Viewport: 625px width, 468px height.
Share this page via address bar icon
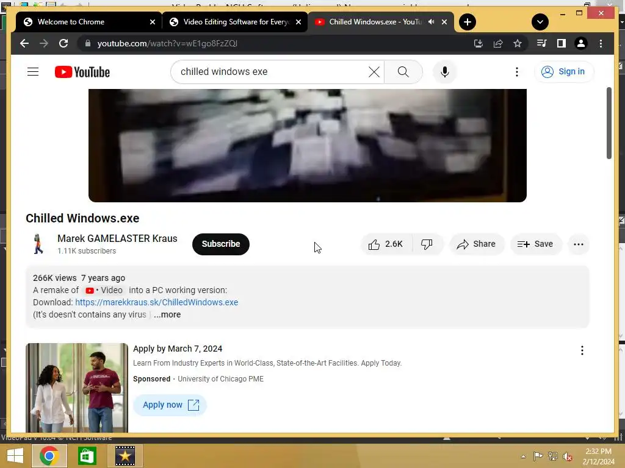(x=498, y=43)
